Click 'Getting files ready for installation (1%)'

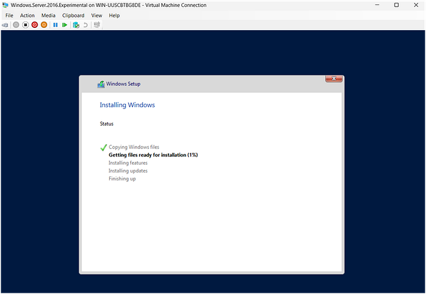click(153, 155)
